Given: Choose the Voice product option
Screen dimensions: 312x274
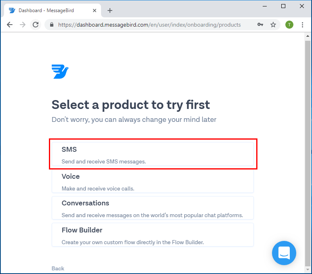Looking at the screenshot, I should pyautogui.click(x=153, y=181).
